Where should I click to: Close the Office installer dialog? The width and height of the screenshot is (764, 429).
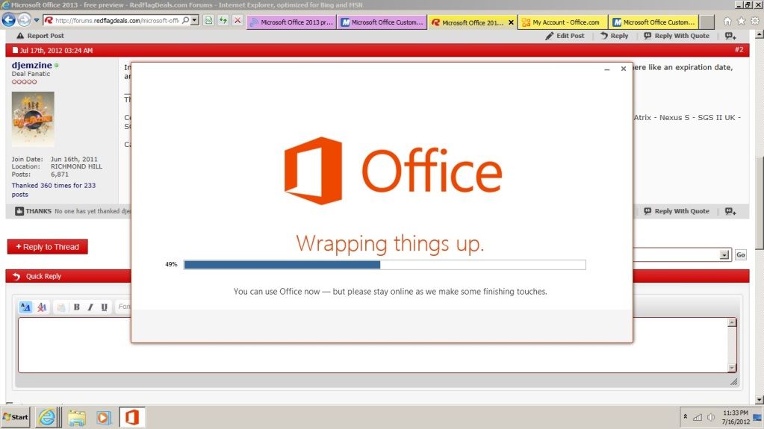pyautogui.click(x=623, y=69)
